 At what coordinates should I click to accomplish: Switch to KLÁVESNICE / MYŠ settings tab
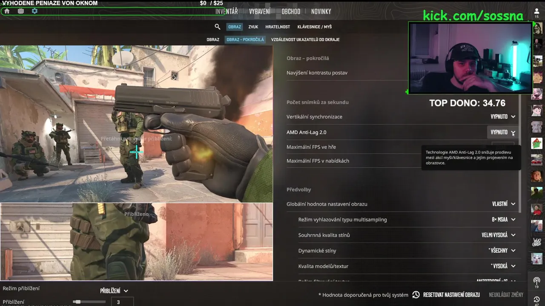pos(315,27)
